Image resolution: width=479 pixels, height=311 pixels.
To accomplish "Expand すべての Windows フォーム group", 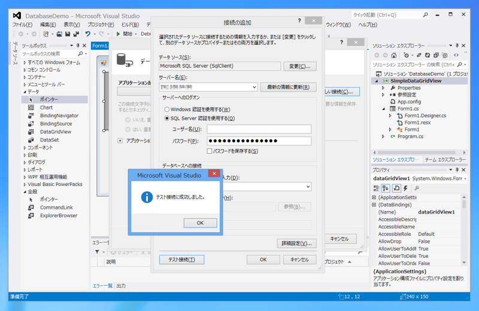I will 25,63.
